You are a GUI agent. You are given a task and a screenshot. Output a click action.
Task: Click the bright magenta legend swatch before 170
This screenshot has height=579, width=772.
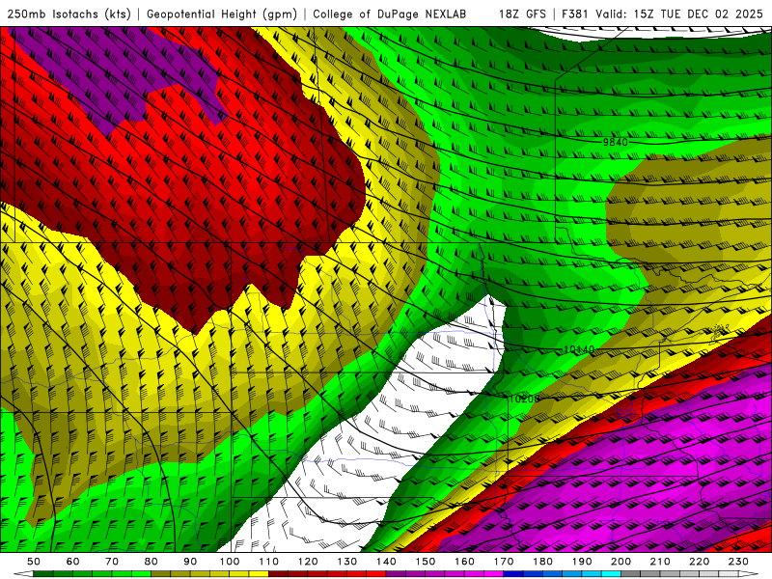point(493,574)
